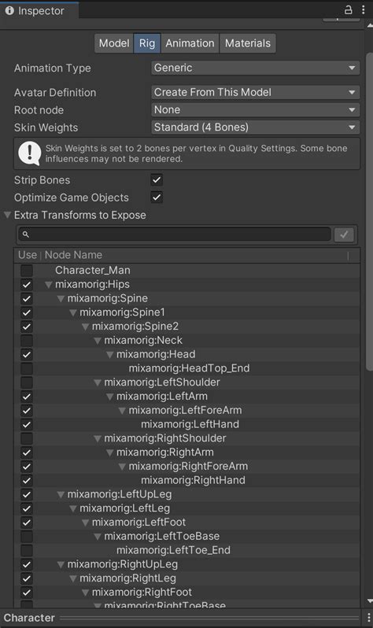The height and width of the screenshot is (628, 373).
Task: Open the Animation Type dropdown set to Generic
Action: point(255,68)
